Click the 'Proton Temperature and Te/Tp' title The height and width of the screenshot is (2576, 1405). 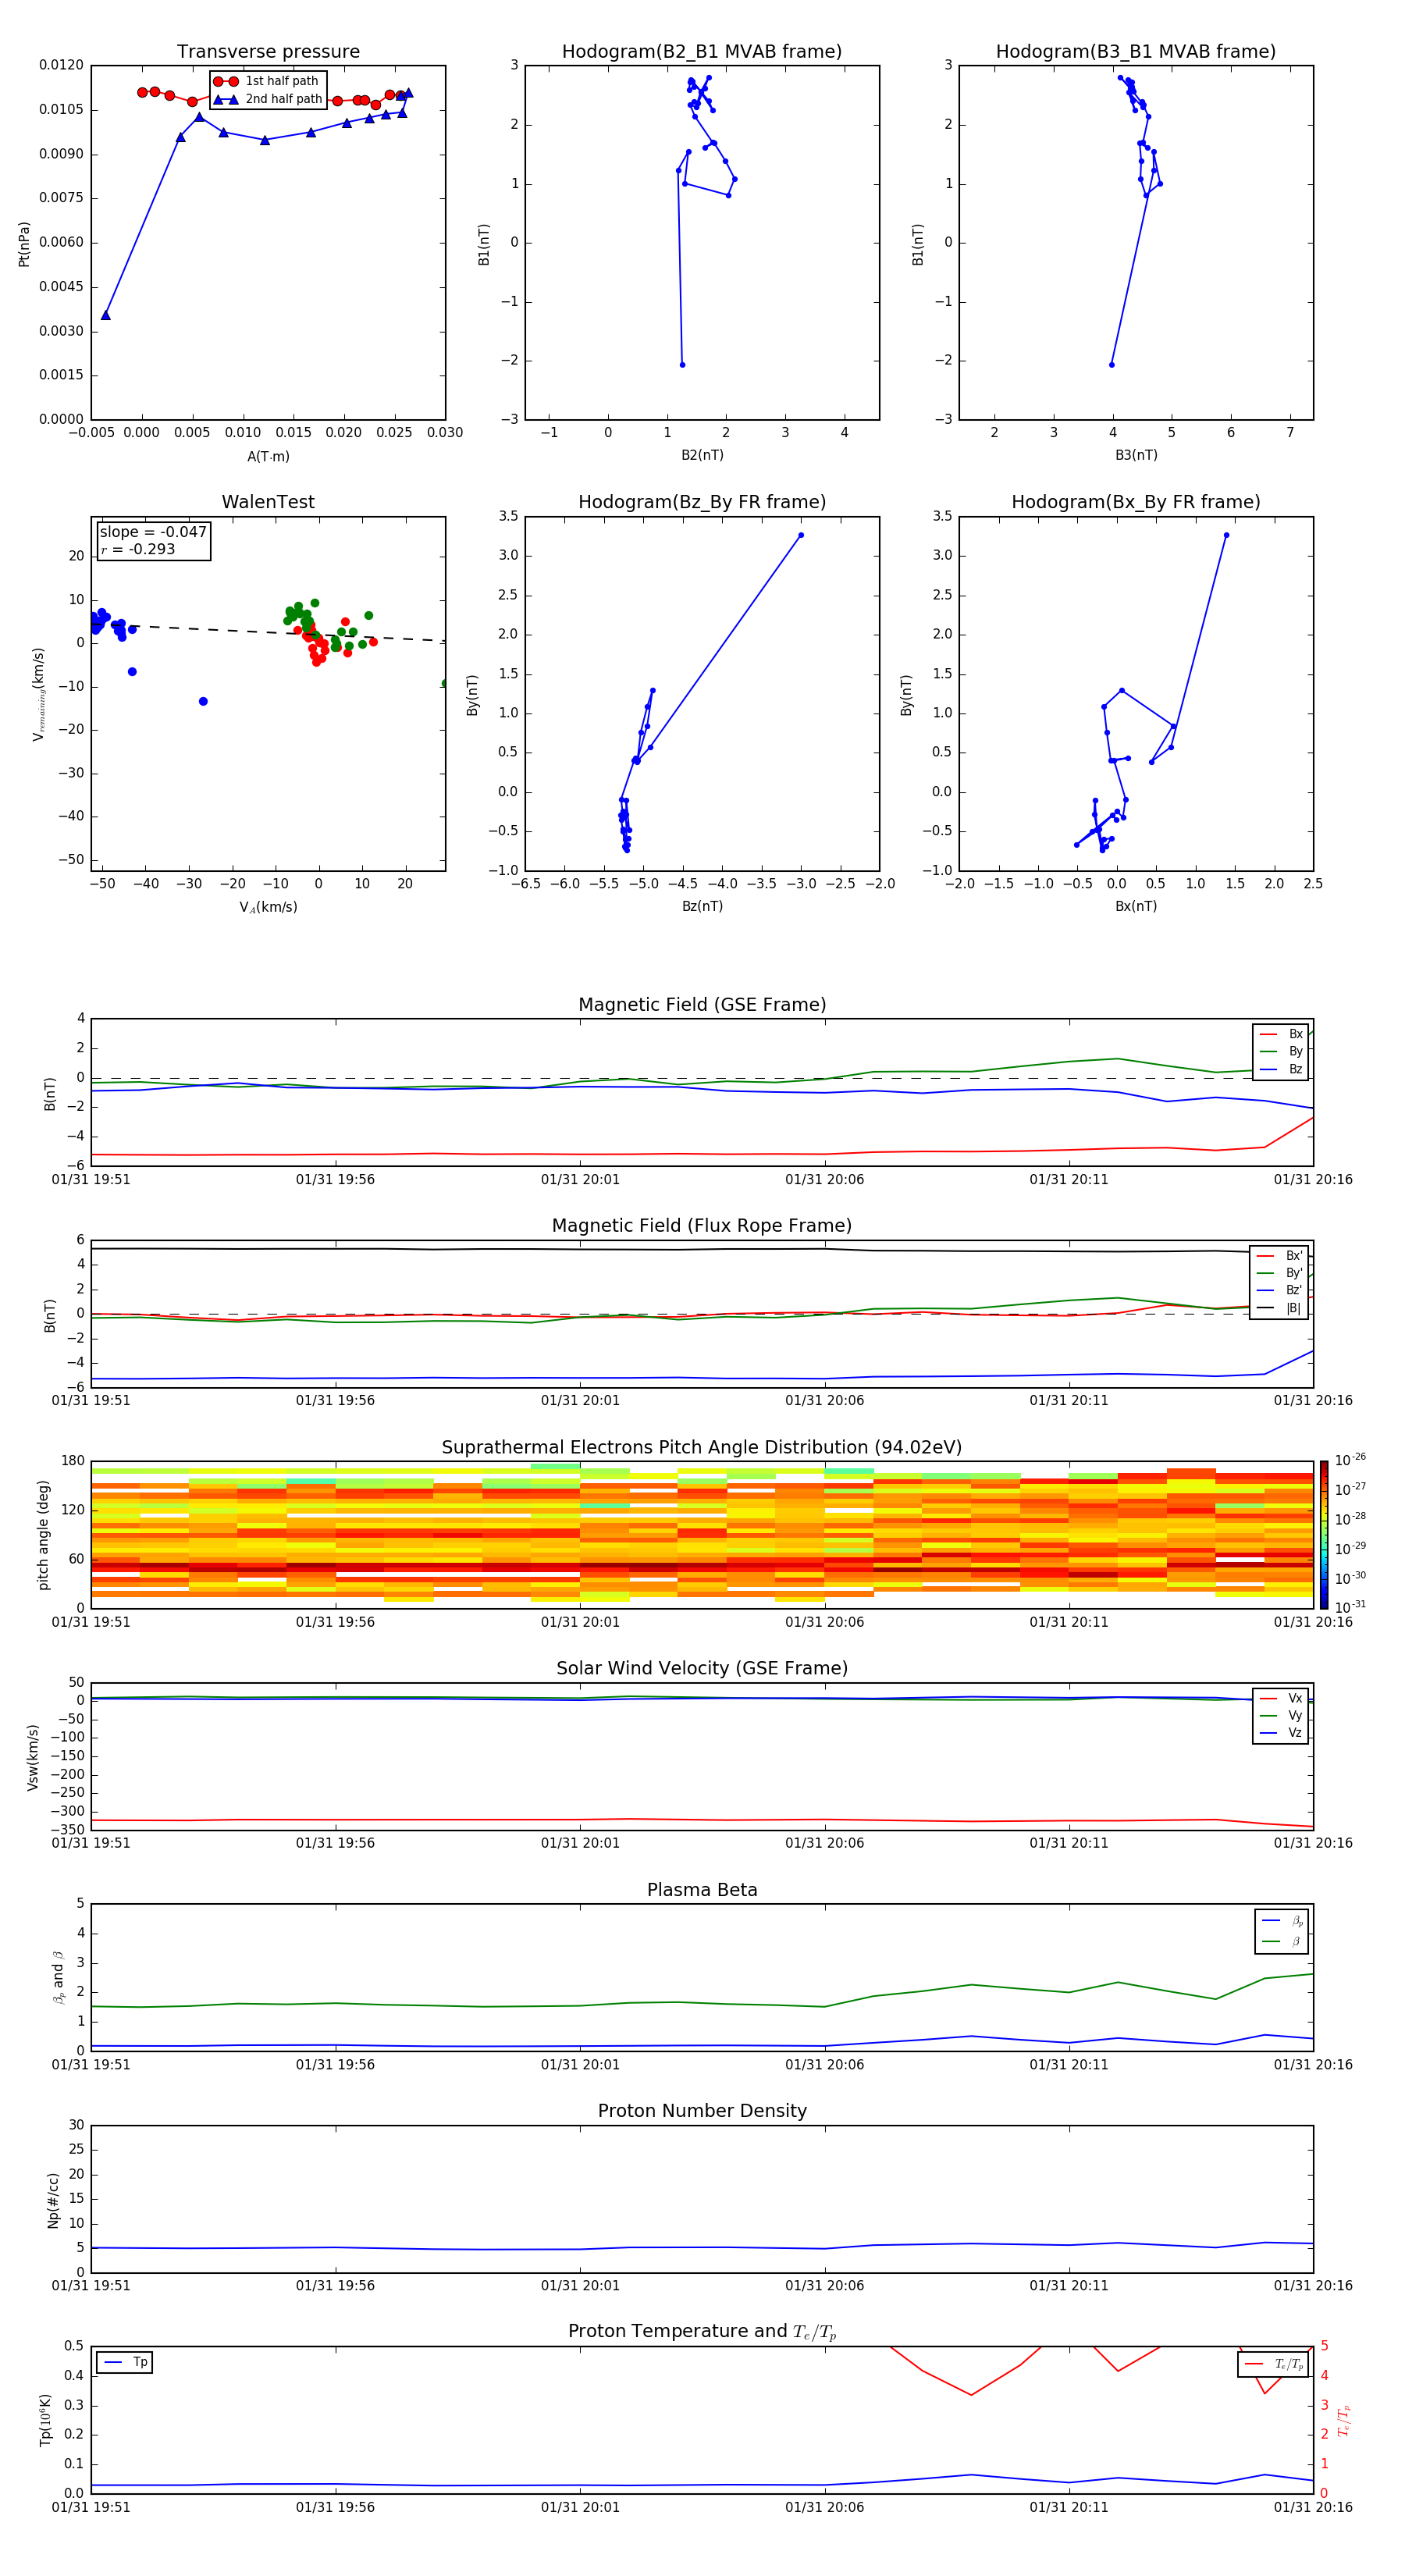(702, 2332)
